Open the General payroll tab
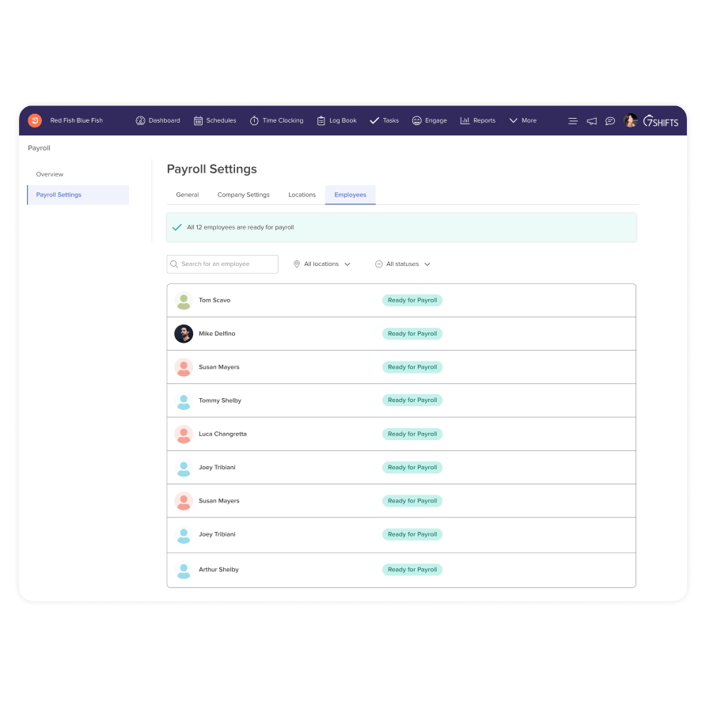706x706 pixels. [x=187, y=194]
